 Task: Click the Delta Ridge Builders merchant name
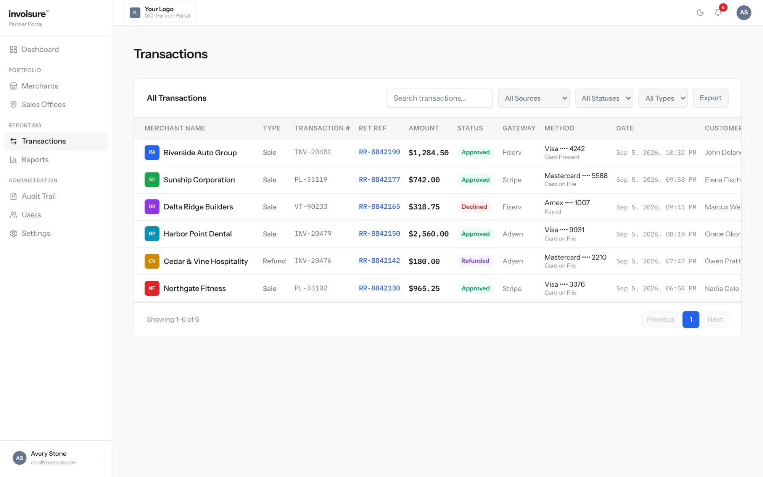[x=198, y=207]
